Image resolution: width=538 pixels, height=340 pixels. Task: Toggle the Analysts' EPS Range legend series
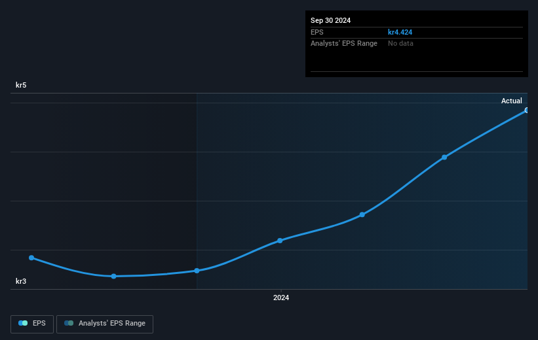(105, 324)
